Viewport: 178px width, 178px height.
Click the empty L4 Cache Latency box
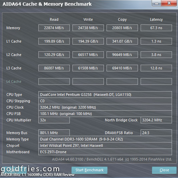pos(156,81)
